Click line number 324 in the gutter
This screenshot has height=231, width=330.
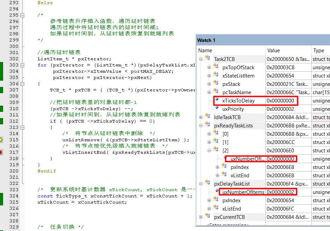14,196
